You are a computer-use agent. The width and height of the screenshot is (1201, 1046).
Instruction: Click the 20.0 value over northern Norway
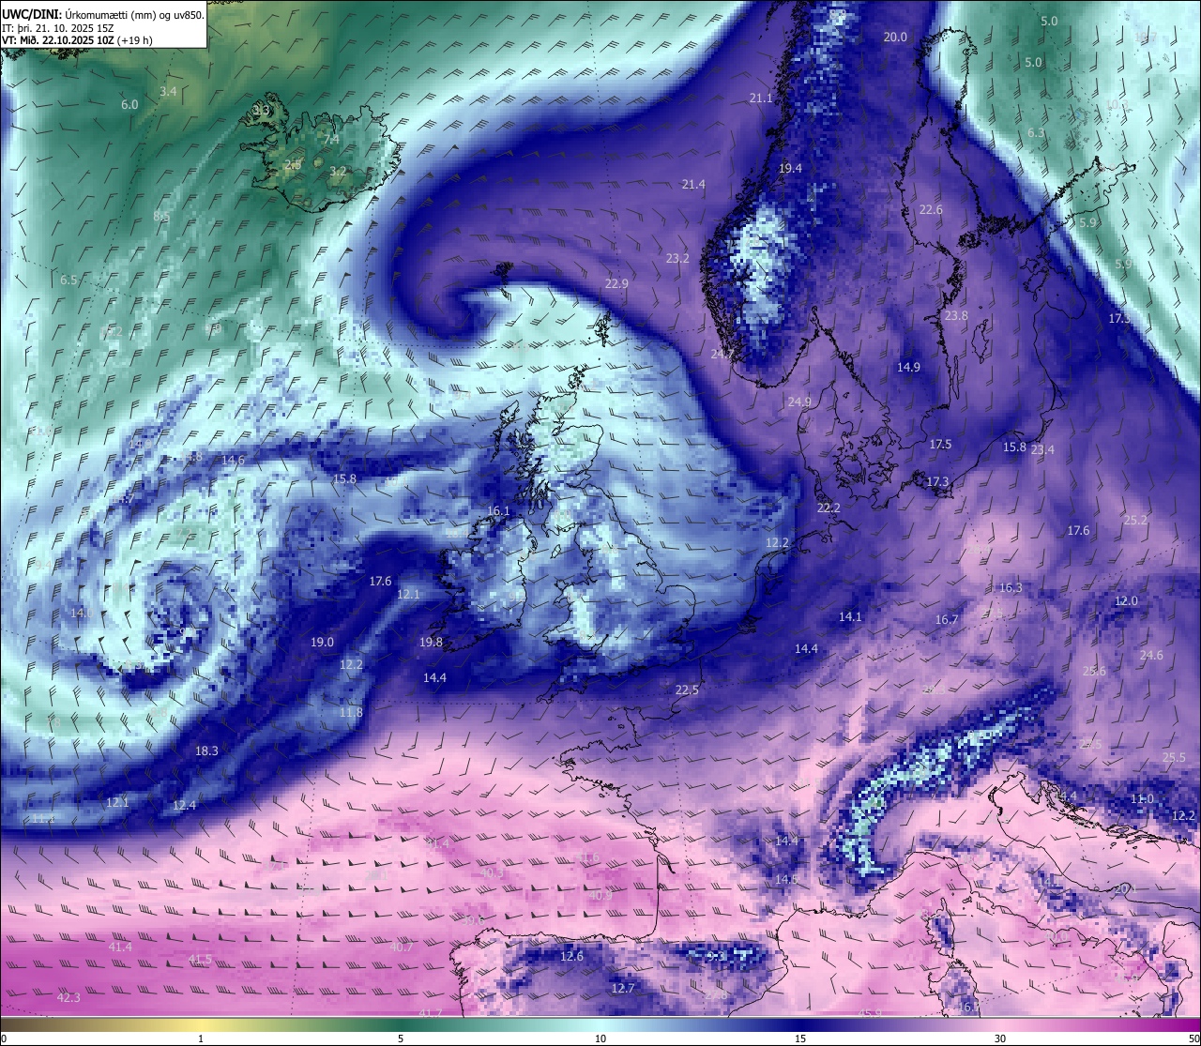coord(896,38)
